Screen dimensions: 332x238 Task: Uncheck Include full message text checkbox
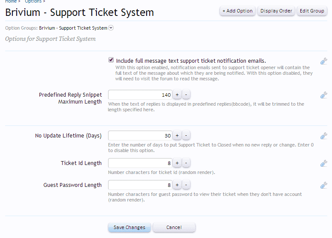[111, 60]
